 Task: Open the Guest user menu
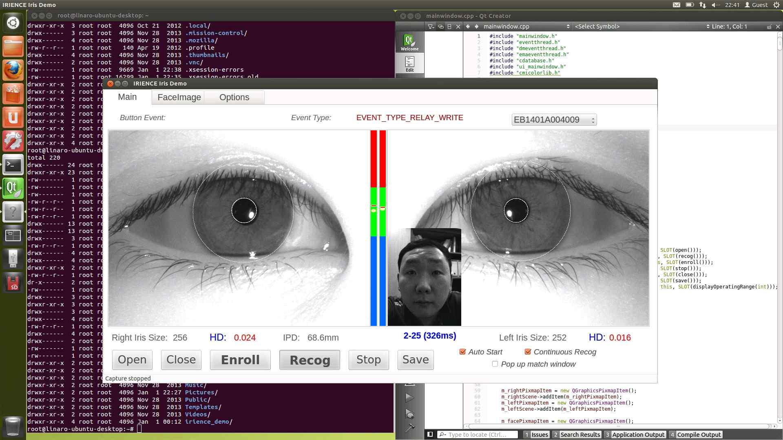click(x=756, y=5)
